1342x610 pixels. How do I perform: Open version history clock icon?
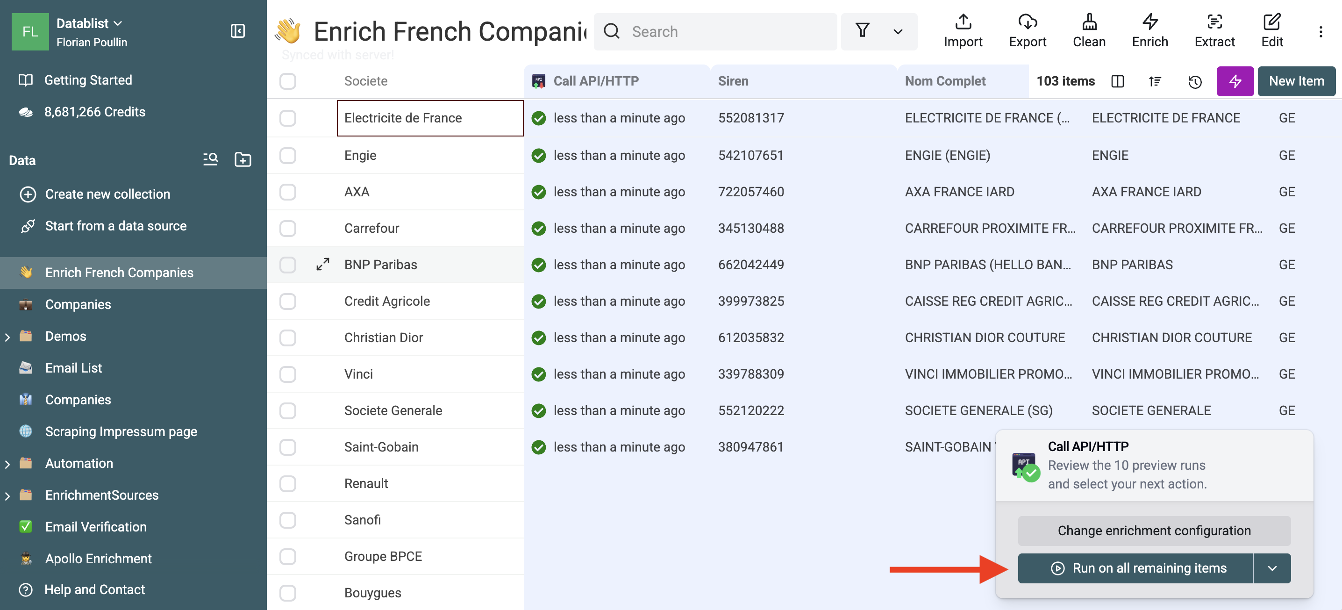(x=1194, y=81)
